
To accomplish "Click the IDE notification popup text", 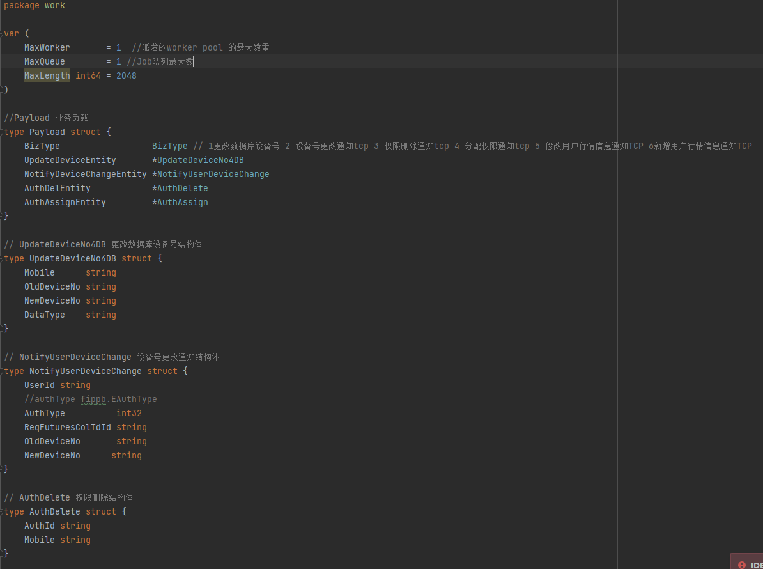I will coord(756,565).
